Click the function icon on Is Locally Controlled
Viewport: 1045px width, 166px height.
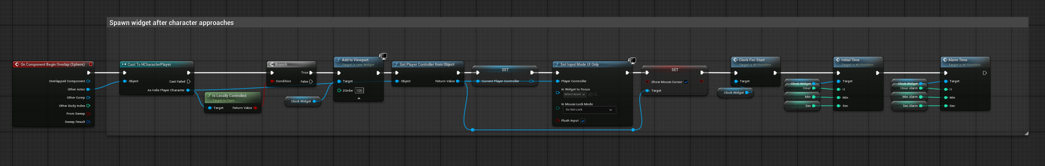pos(209,96)
